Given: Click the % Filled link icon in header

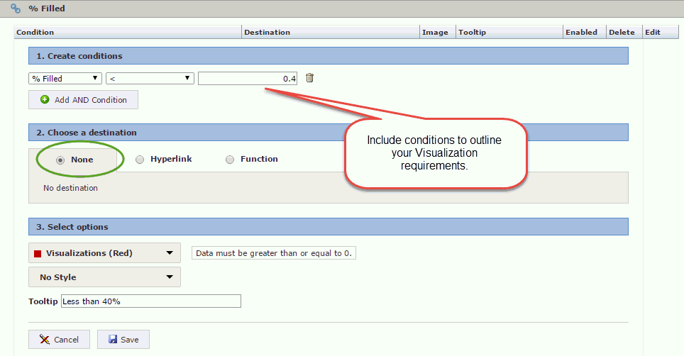Looking at the screenshot, I should click(x=16, y=9).
